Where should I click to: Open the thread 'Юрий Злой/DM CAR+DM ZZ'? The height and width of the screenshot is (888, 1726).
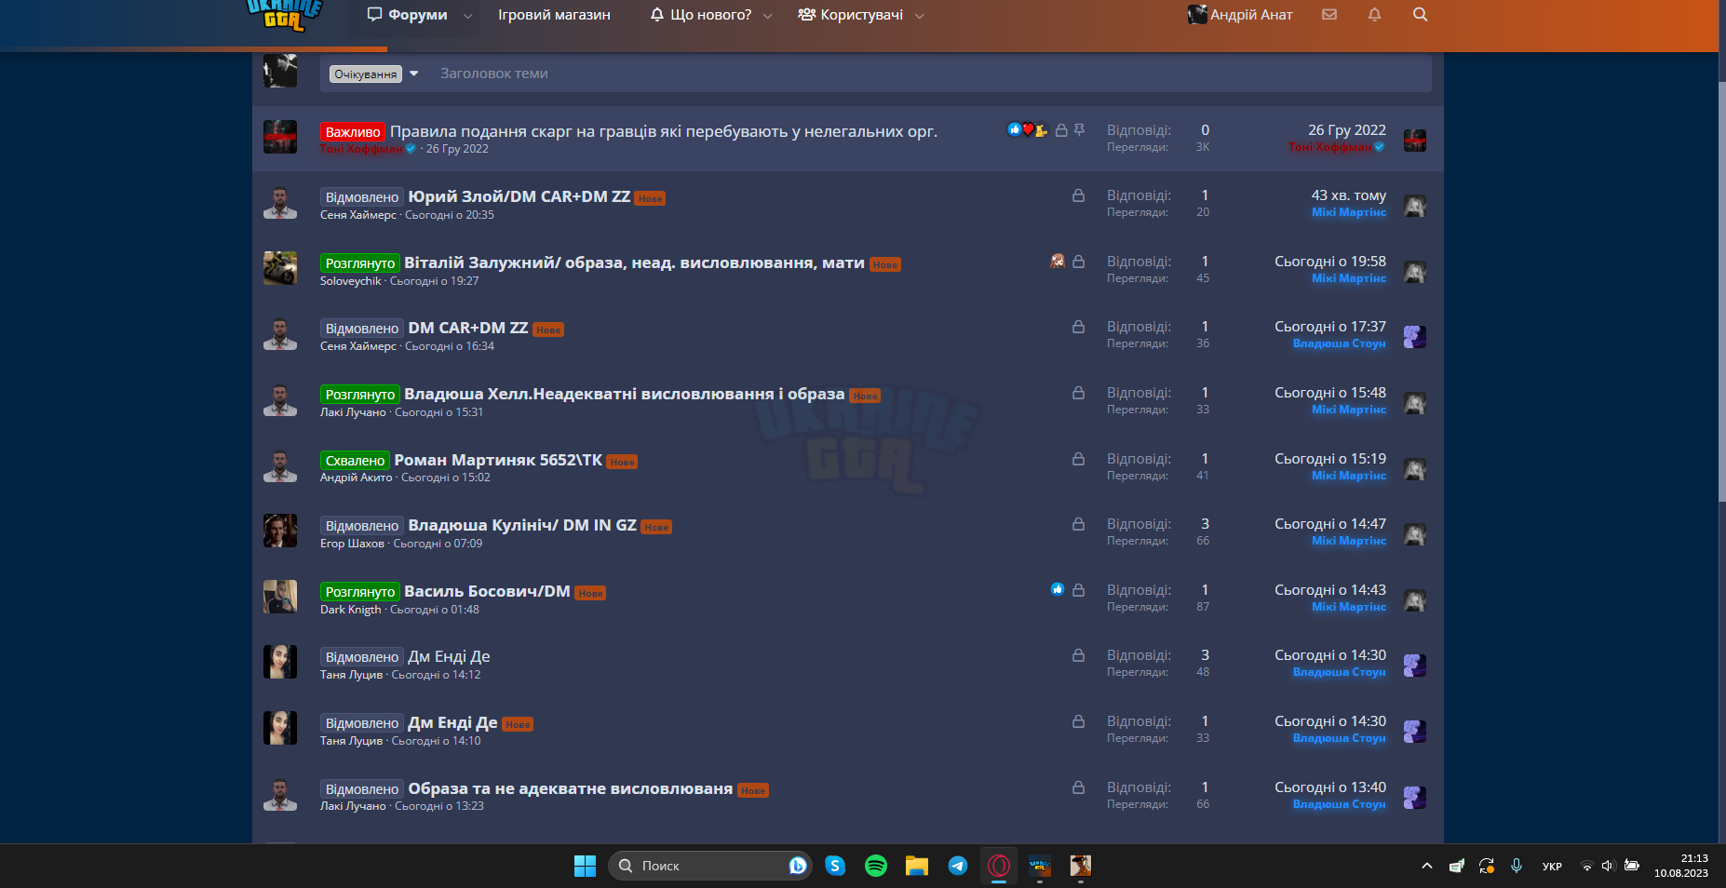click(x=519, y=196)
